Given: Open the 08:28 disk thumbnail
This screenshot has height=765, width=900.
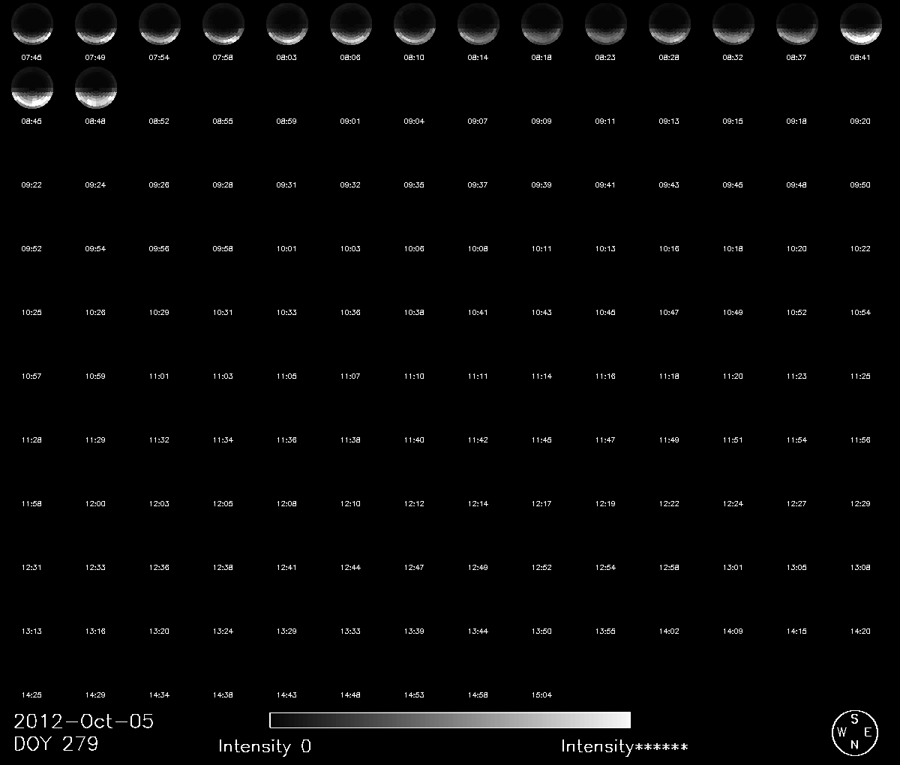Looking at the screenshot, I should 670,24.
